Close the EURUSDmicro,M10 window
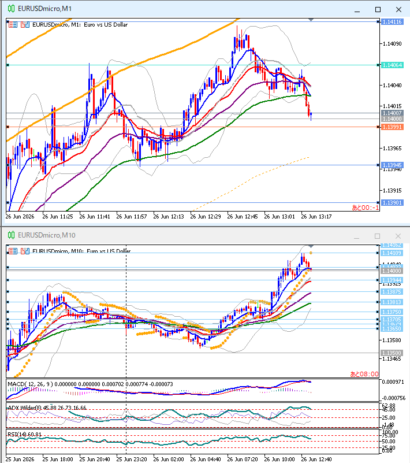 tap(398, 236)
